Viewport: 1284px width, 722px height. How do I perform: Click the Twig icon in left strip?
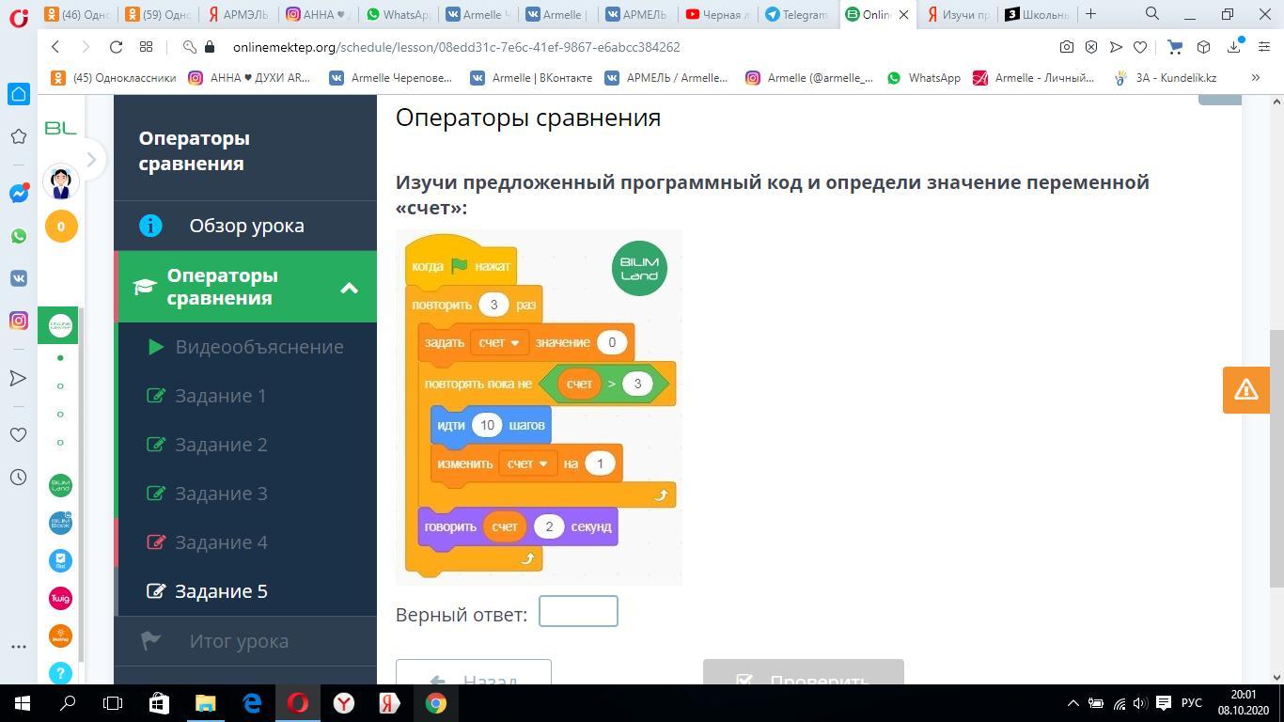pyautogui.click(x=60, y=598)
